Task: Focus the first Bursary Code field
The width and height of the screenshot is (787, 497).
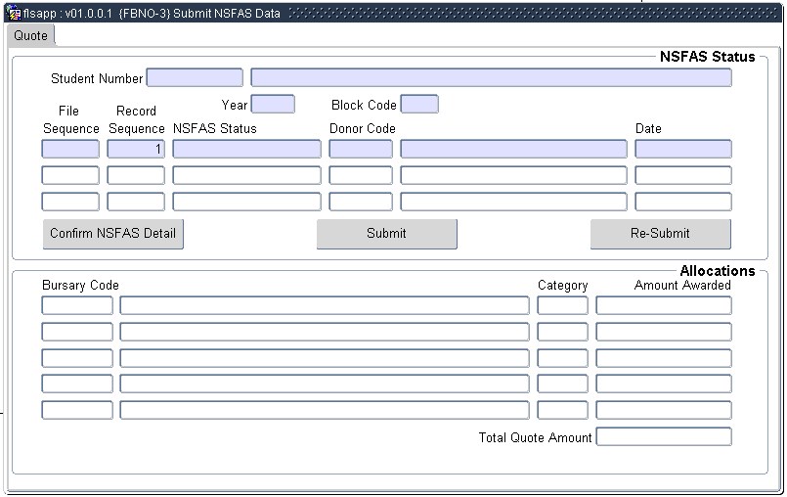Action: 77,305
